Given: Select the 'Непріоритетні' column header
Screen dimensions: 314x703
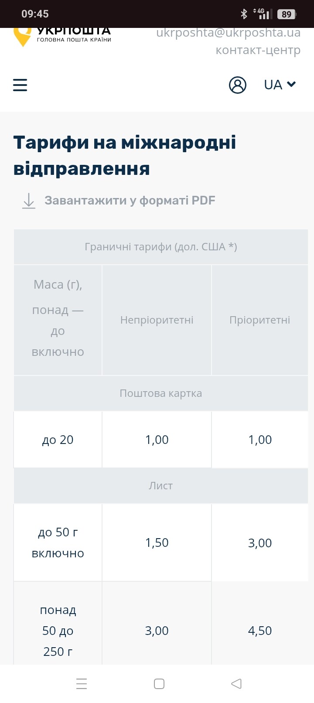Looking at the screenshot, I should pyautogui.click(x=157, y=320).
